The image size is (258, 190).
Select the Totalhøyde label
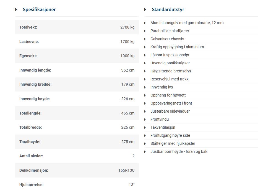pyautogui.click(x=30, y=142)
